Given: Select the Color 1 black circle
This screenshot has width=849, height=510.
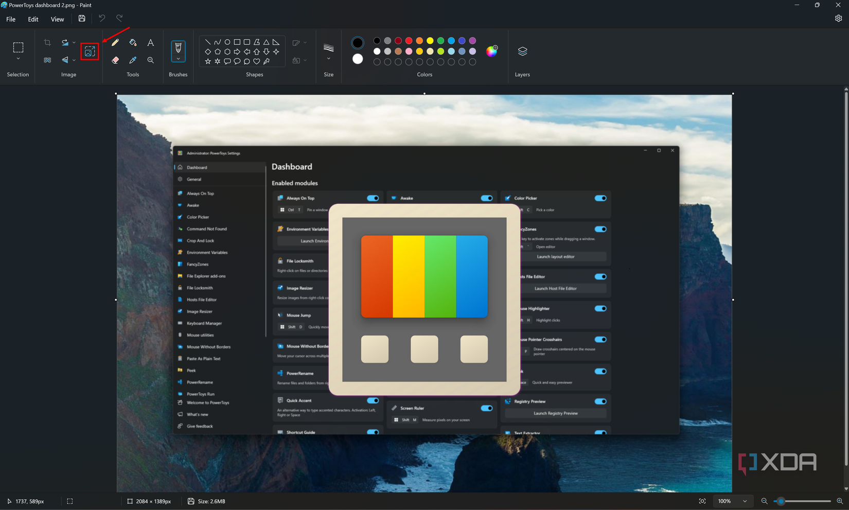Looking at the screenshot, I should tap(358, 43).
